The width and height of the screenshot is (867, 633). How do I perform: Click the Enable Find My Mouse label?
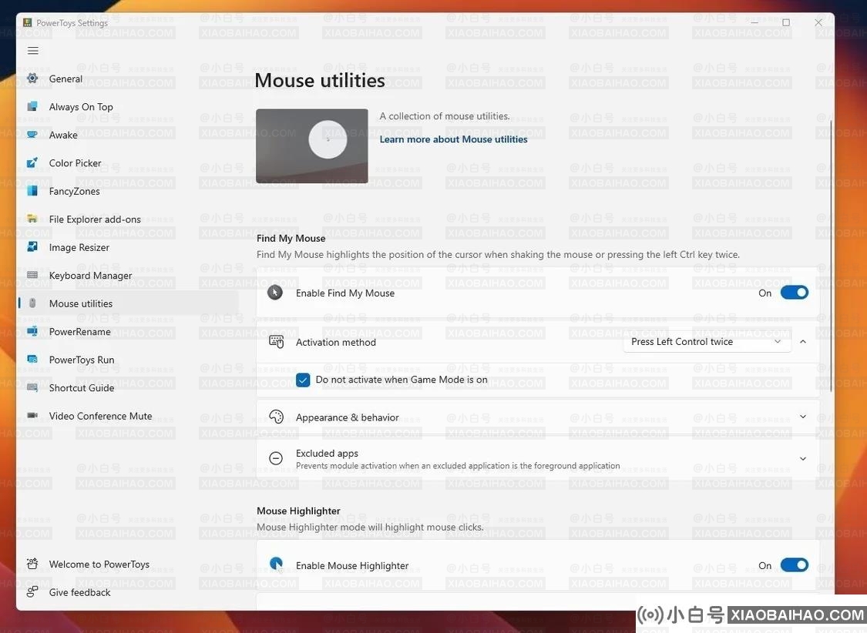[345, 293]
